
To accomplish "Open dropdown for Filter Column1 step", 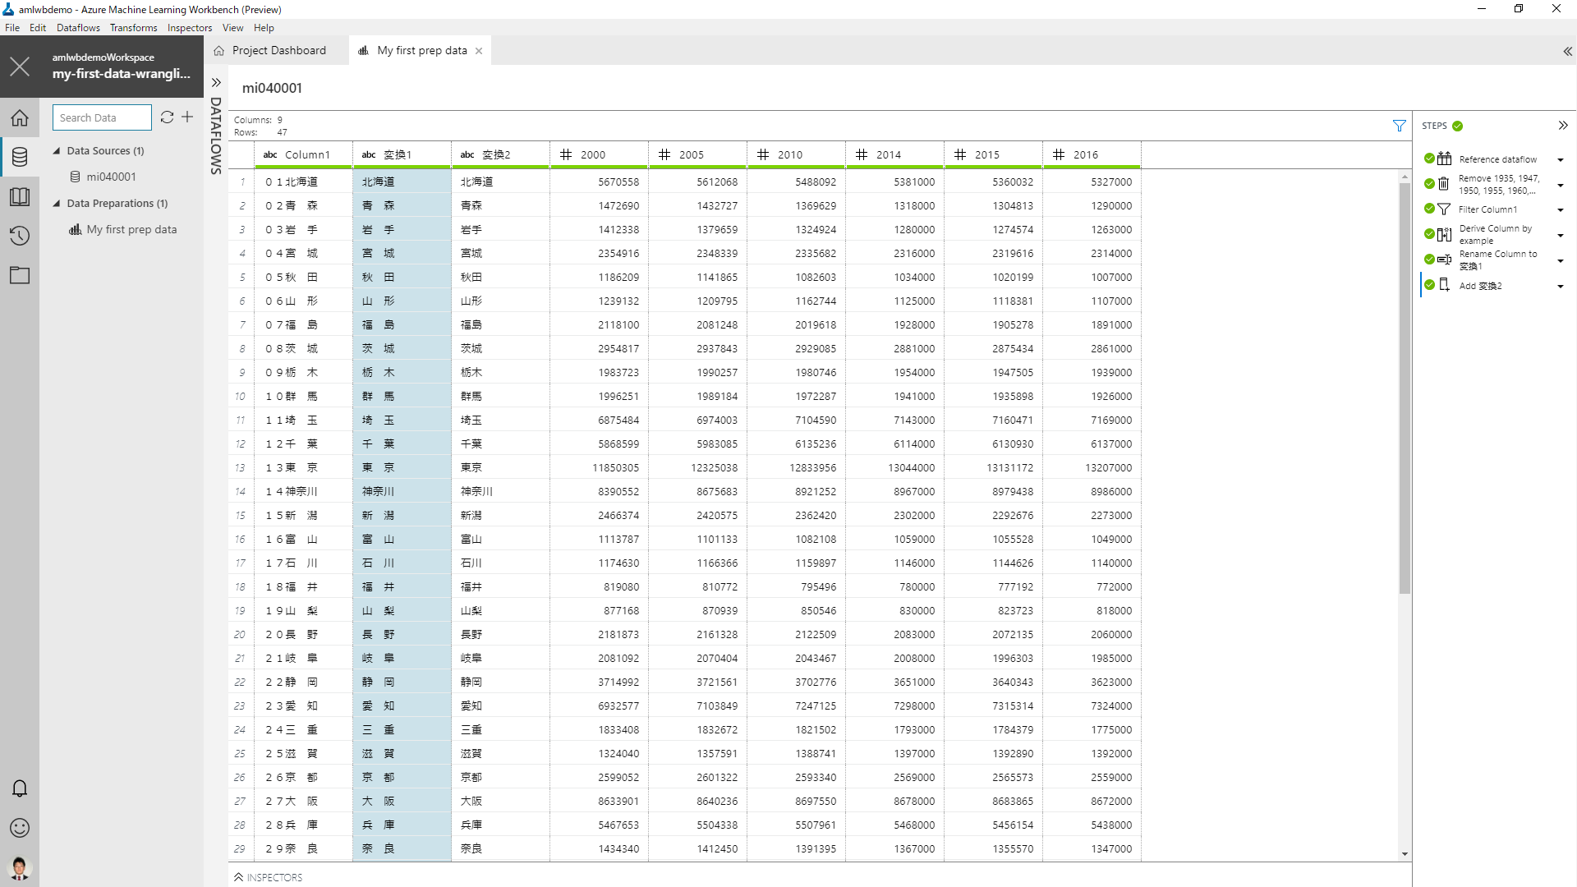I will tap(1561, 210).
